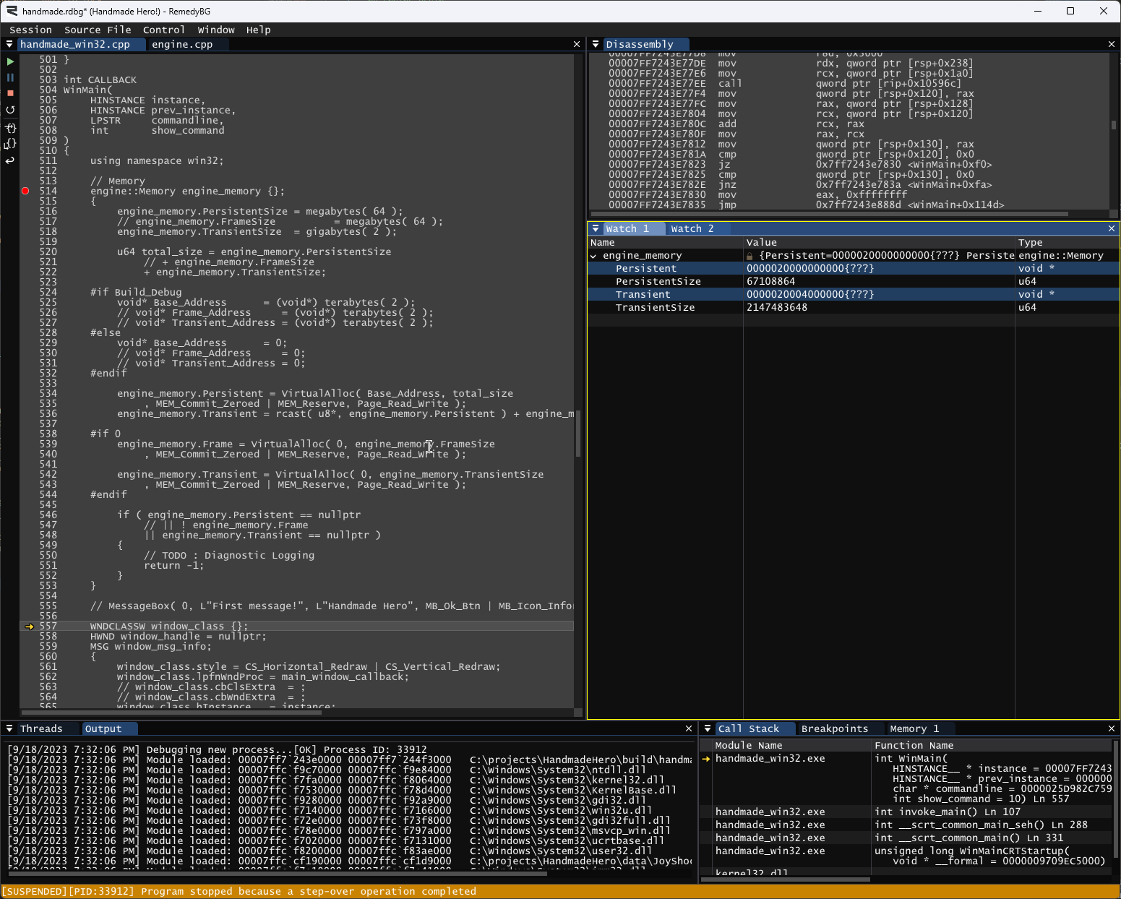The height and width of the screenshot is (899, 1121).
Task: Click line 534 VirtualAlloc code line
Action: pyautogui.click(x=315, y=394)
